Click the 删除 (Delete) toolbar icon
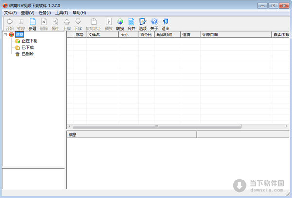Viewport: 292px width, 198px height. [44, 24]
